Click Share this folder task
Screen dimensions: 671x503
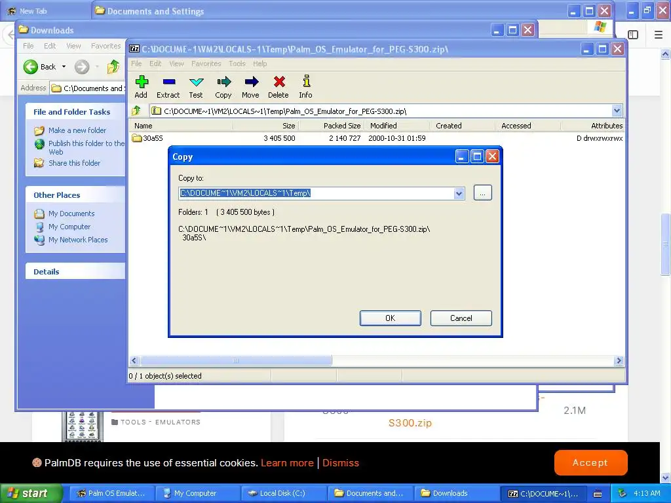click(74, 163)
